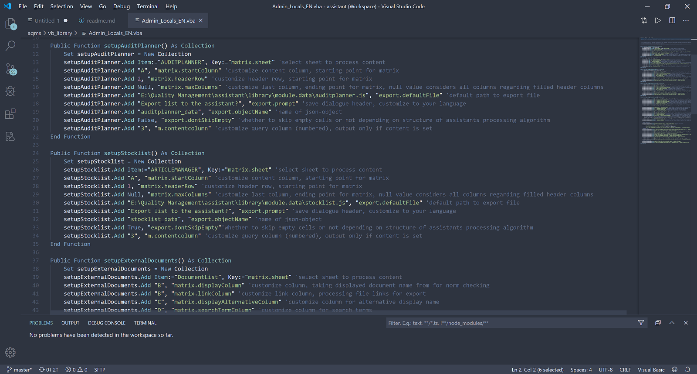
Task: Open the Help menu
Action: coord(171,7)
